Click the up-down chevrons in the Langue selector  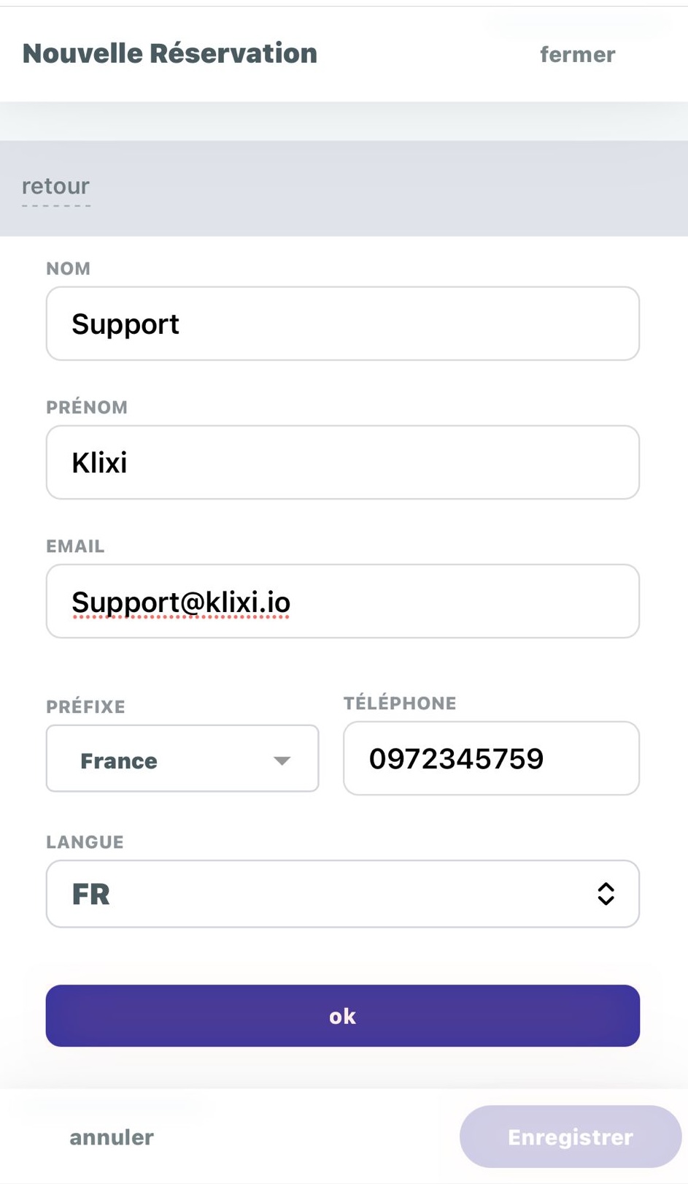click(606, 894)
